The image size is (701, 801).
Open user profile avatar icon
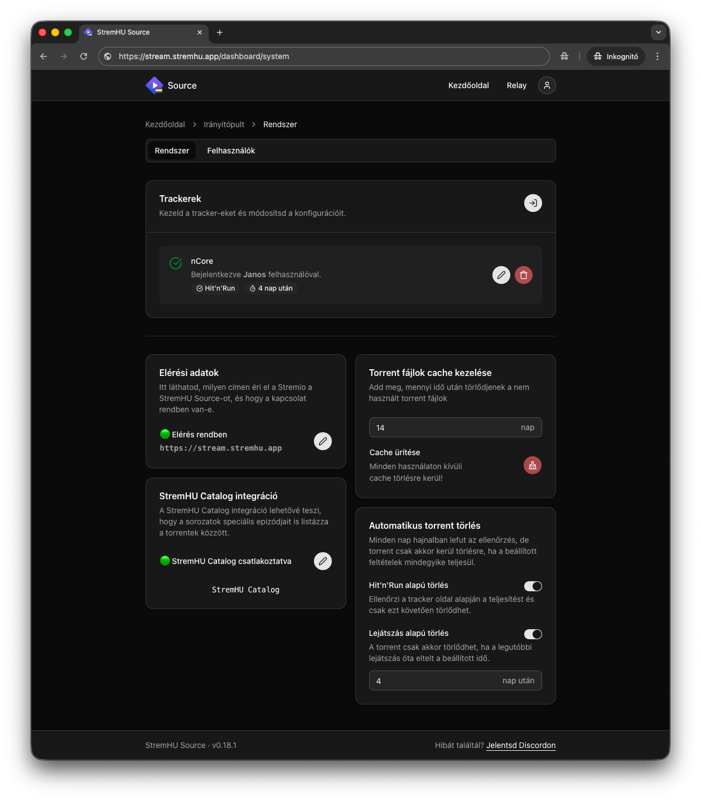pos(547,85)
